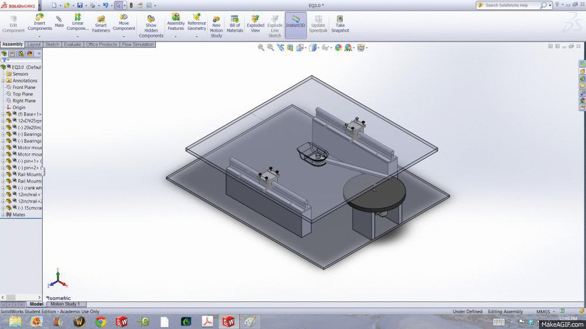Click the Take Snapshot icon
Screen dimensions: 586x329
(x=340, y=23)
